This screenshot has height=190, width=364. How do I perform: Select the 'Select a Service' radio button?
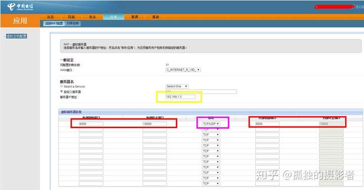pos(62,86)
